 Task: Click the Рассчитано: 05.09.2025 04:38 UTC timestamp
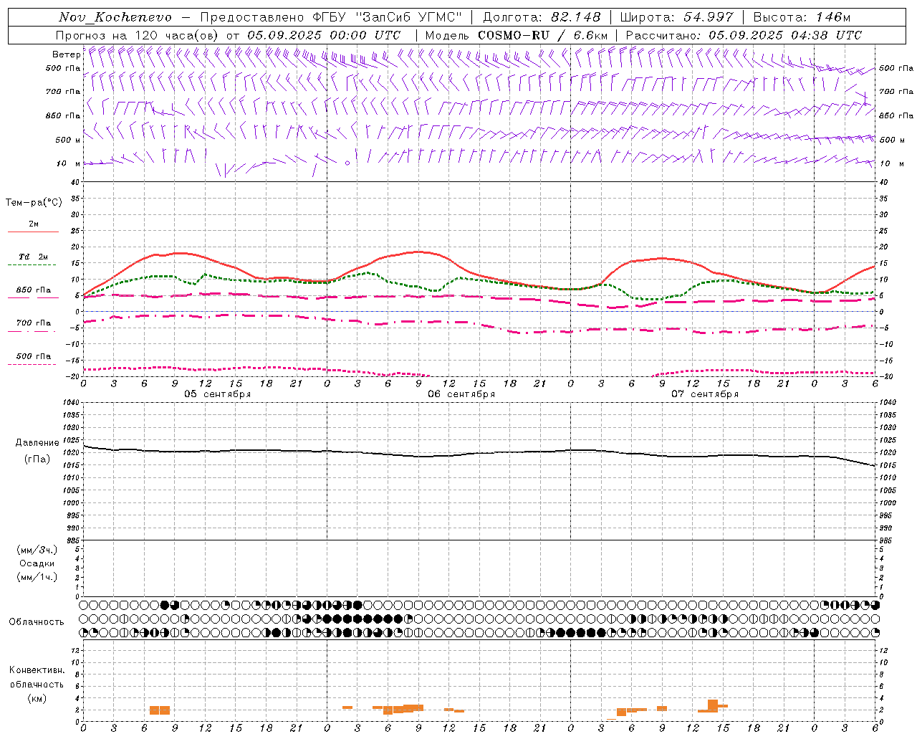[744, 35]
